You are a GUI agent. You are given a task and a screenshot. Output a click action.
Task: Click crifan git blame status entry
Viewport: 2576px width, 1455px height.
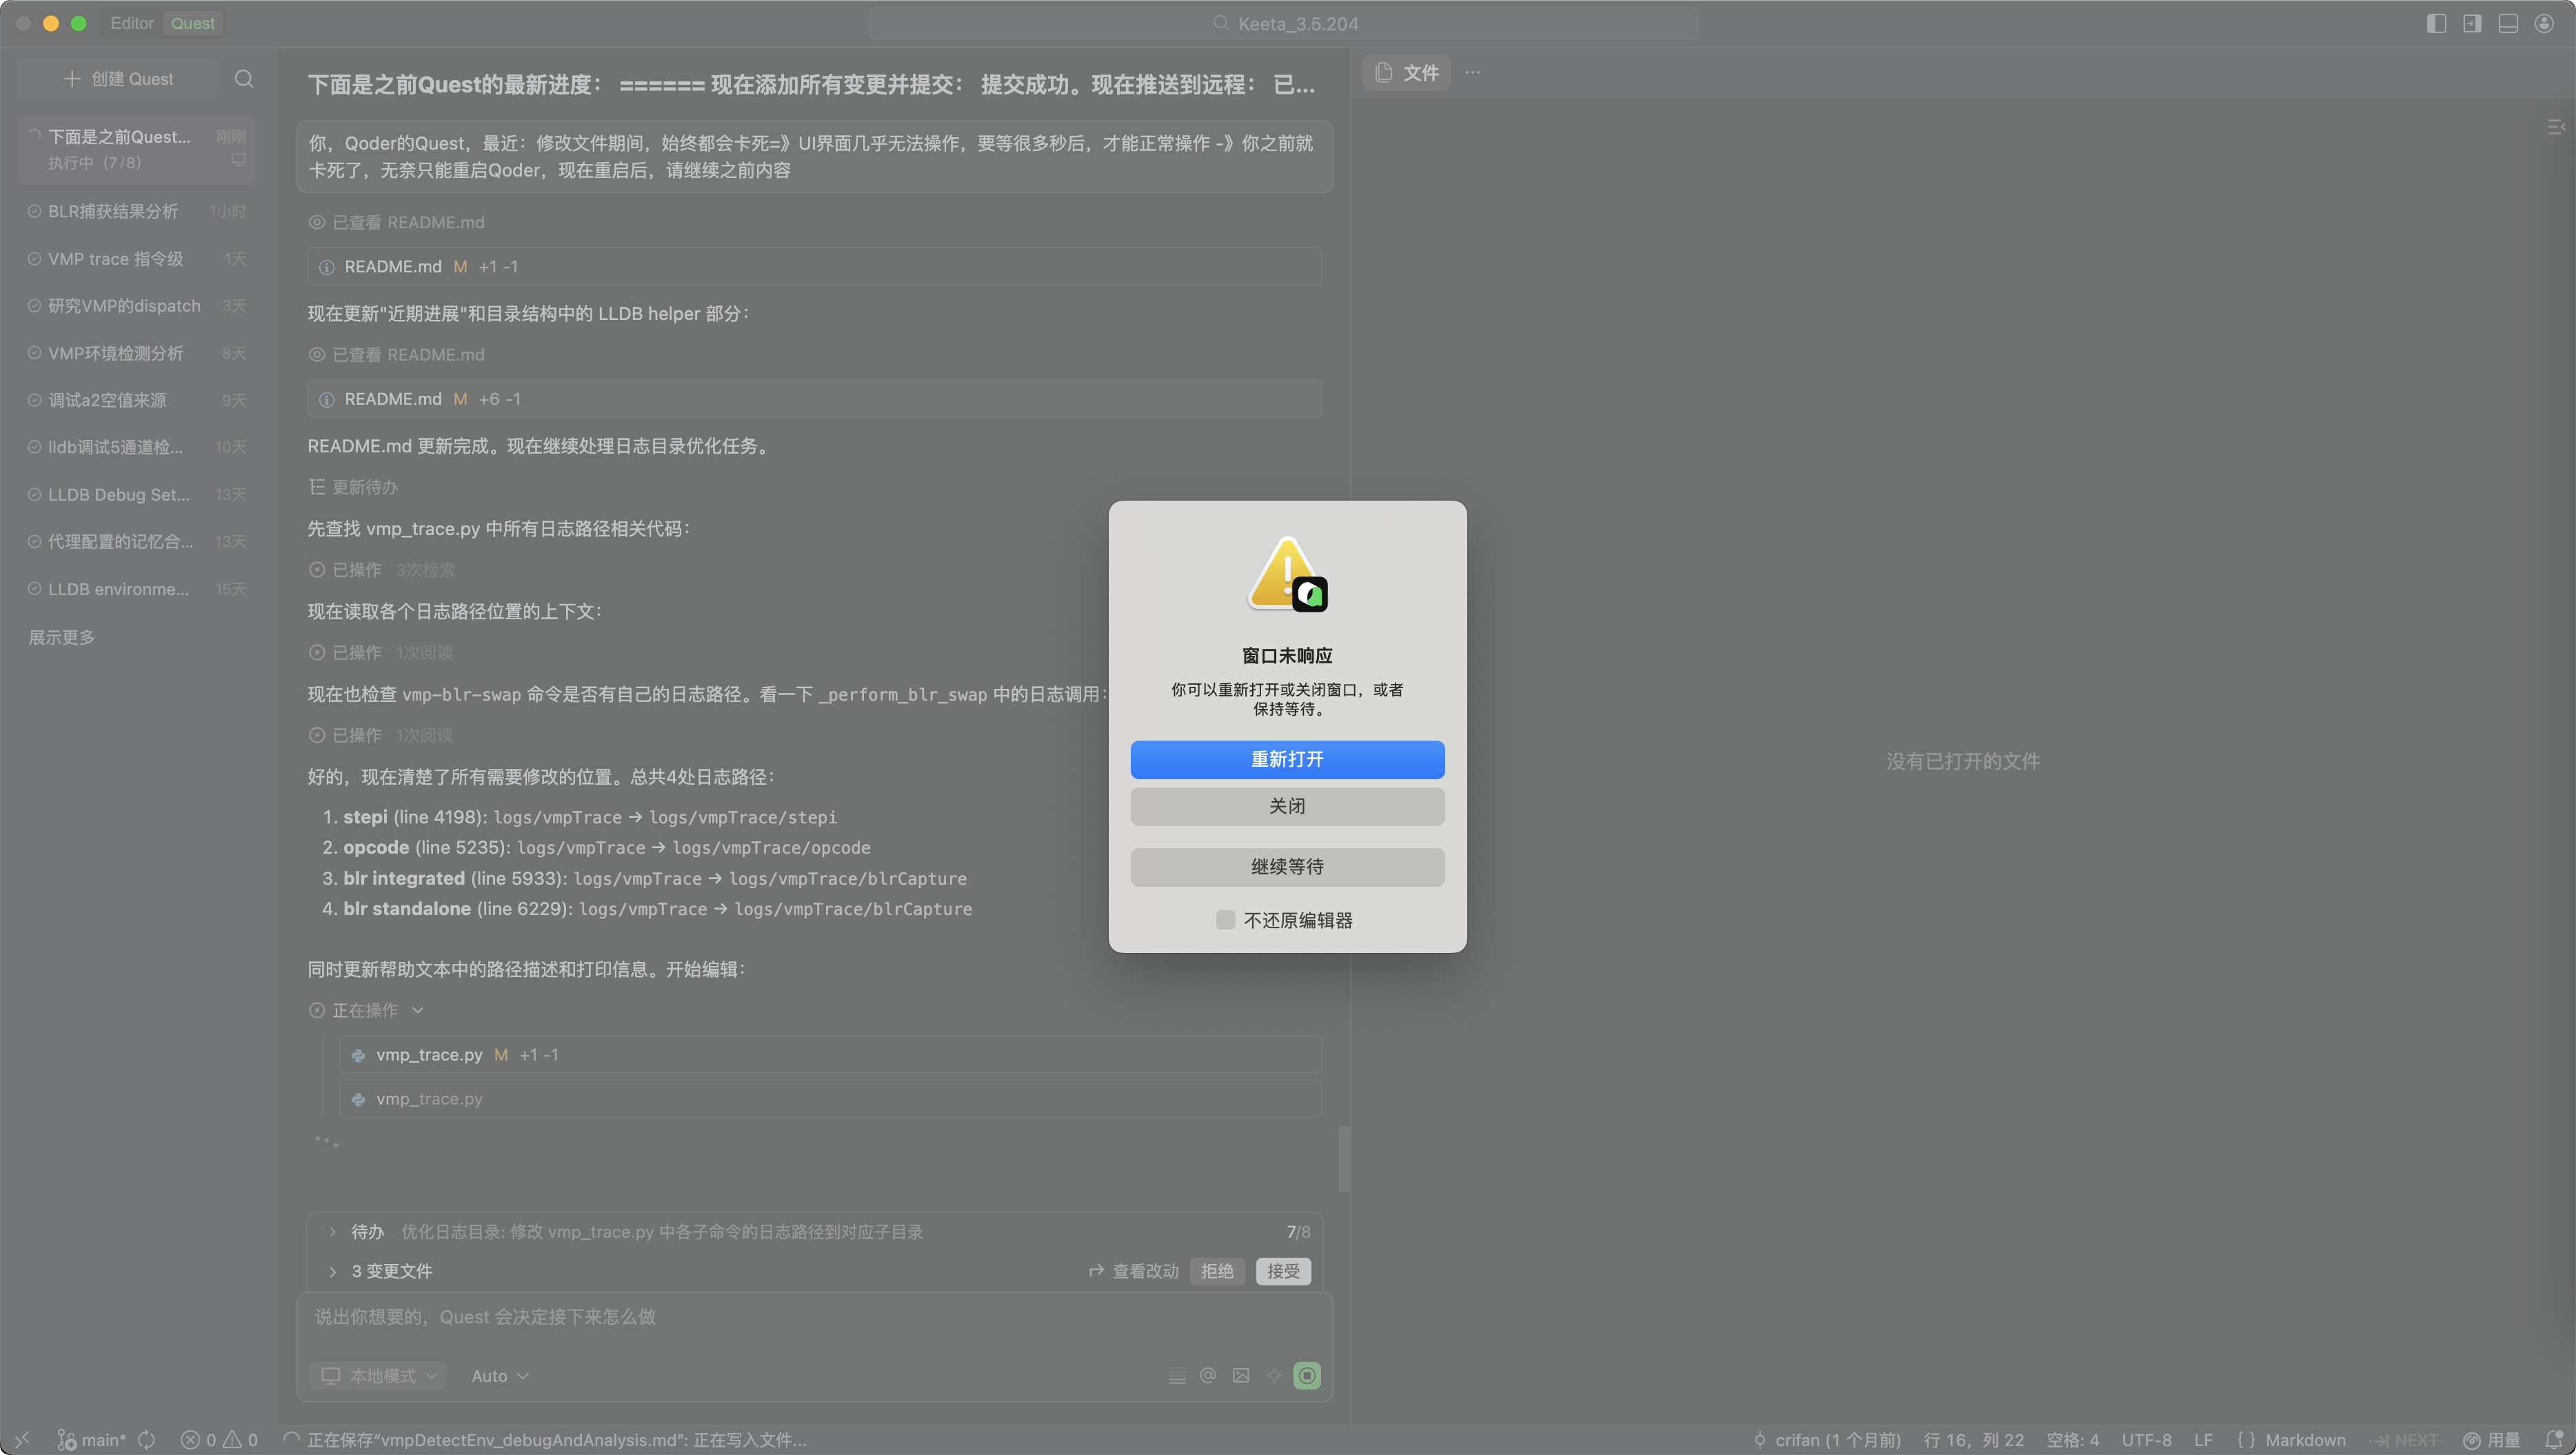[x=1827, y=1440]
